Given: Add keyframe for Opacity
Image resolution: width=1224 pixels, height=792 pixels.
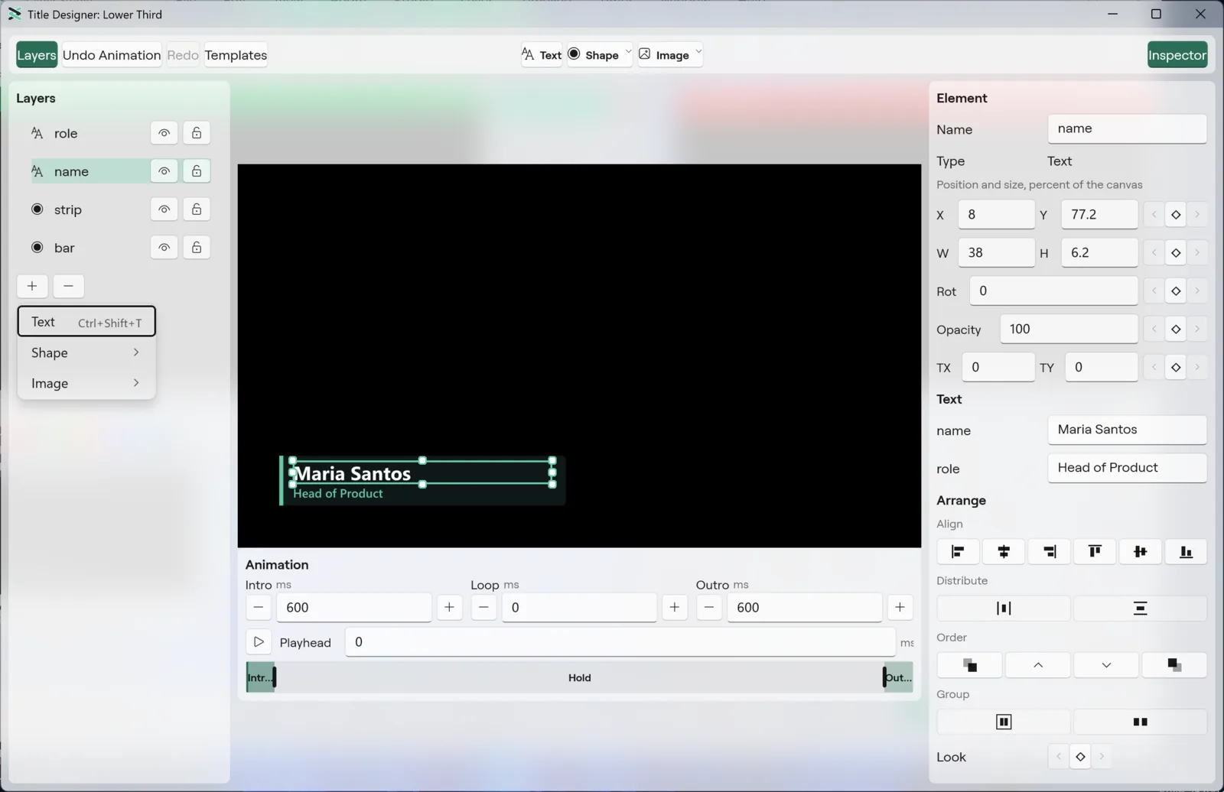Looking at the screenshot, I should 1176,329.
